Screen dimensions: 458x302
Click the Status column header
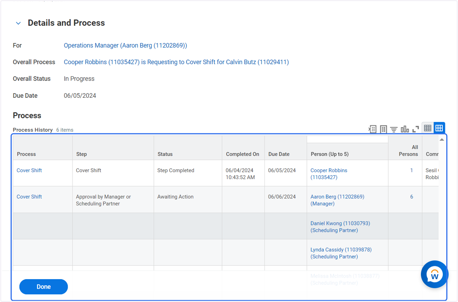click(x=188, y=148)
